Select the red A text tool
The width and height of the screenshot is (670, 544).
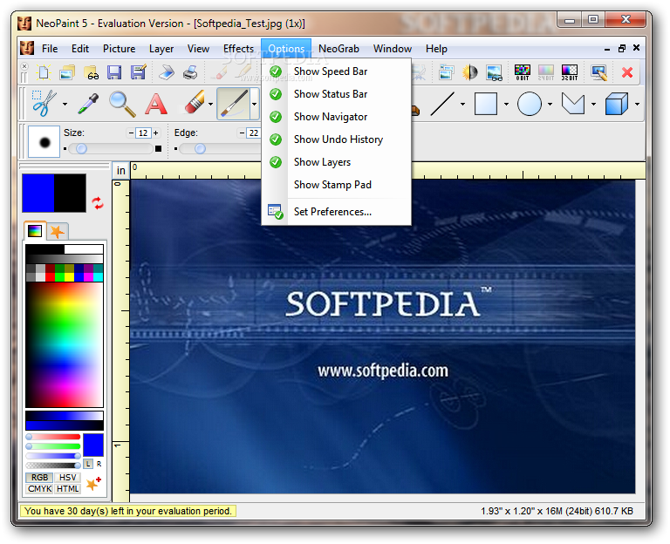point(156,105)
